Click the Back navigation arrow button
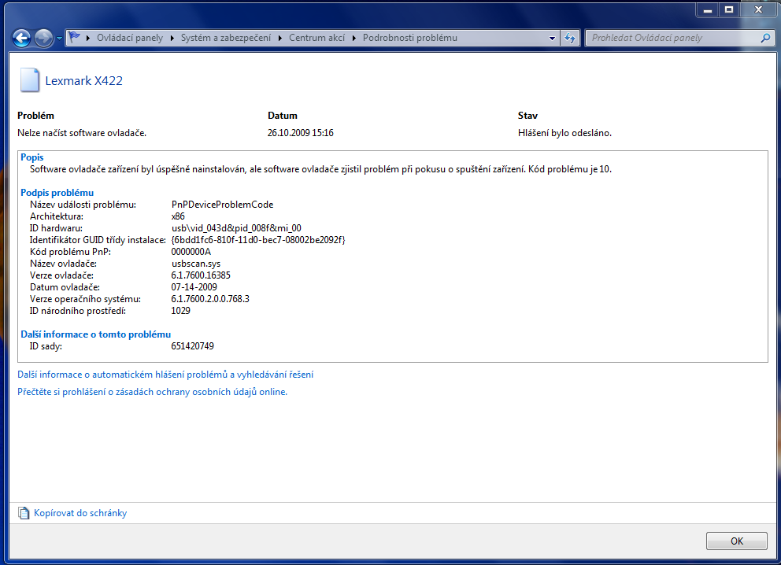Viewport: 781px width, 565px height. coord(22,38)
